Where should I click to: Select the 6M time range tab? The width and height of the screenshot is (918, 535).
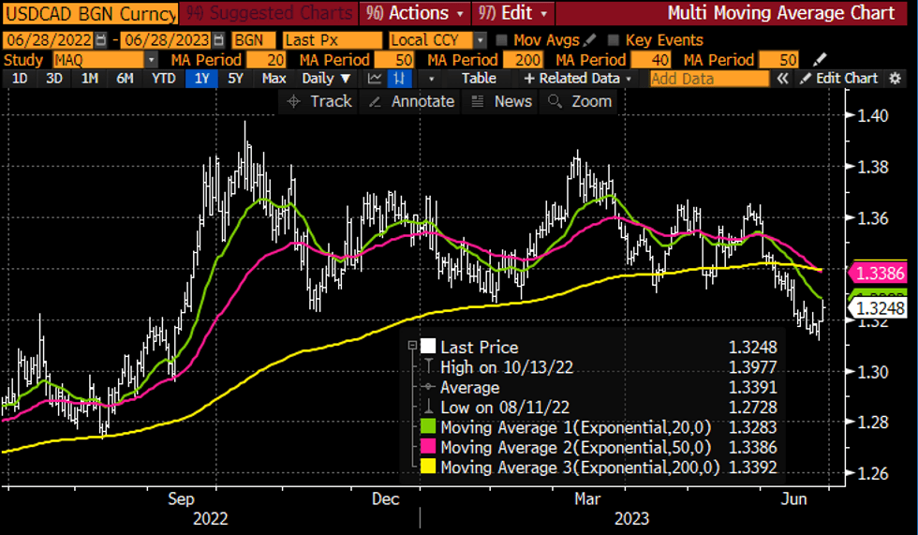125,79
